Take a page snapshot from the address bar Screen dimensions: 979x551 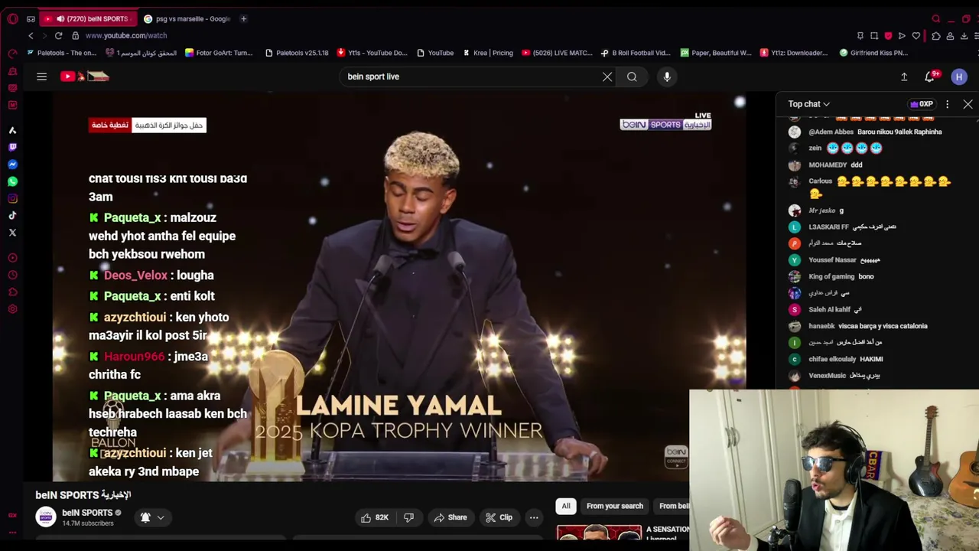pyautogui.click(x=874, y=36)
